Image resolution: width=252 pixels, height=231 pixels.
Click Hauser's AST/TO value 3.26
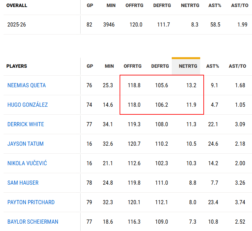[x=240, y=183]
